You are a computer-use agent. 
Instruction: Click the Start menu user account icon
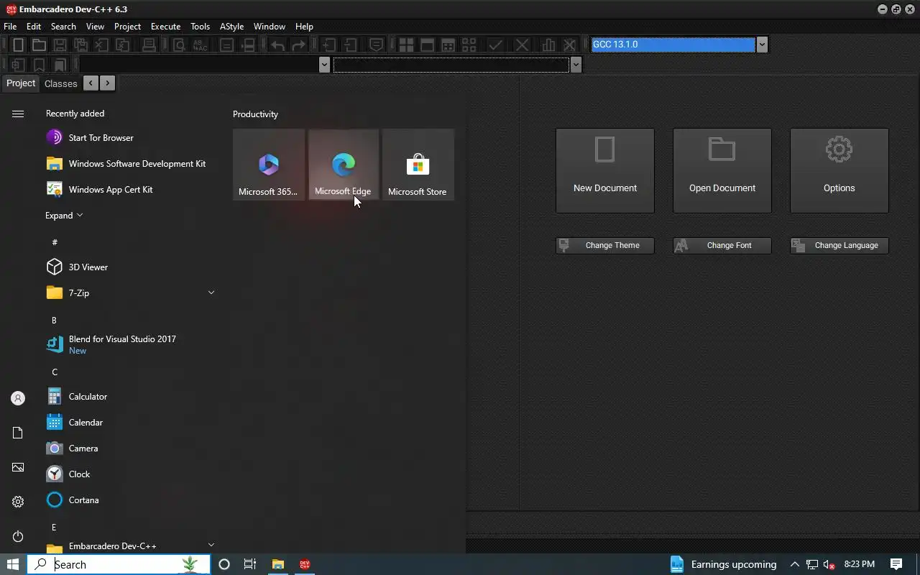[x=18, y=398]
